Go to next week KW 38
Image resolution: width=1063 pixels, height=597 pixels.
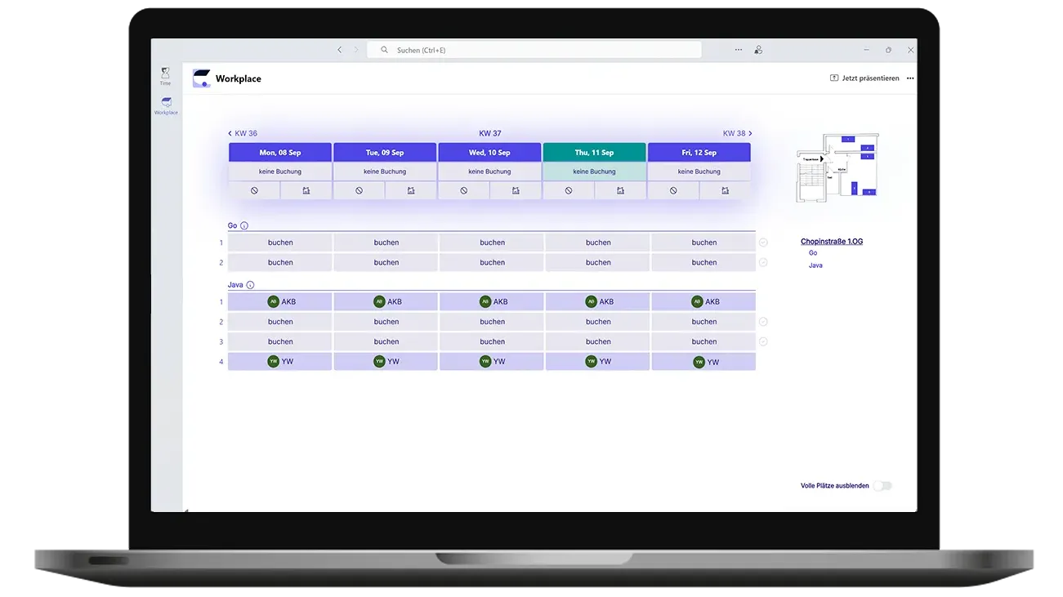737,133
